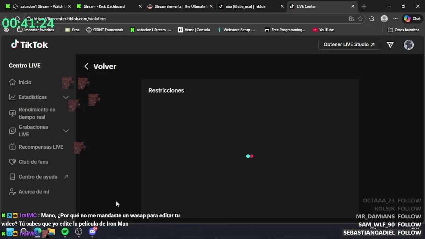This screenshot has height=239, width=425.
Task: Click Obtener LIVE Studio button
Action: pyautogui.click(x=349, y=44)
